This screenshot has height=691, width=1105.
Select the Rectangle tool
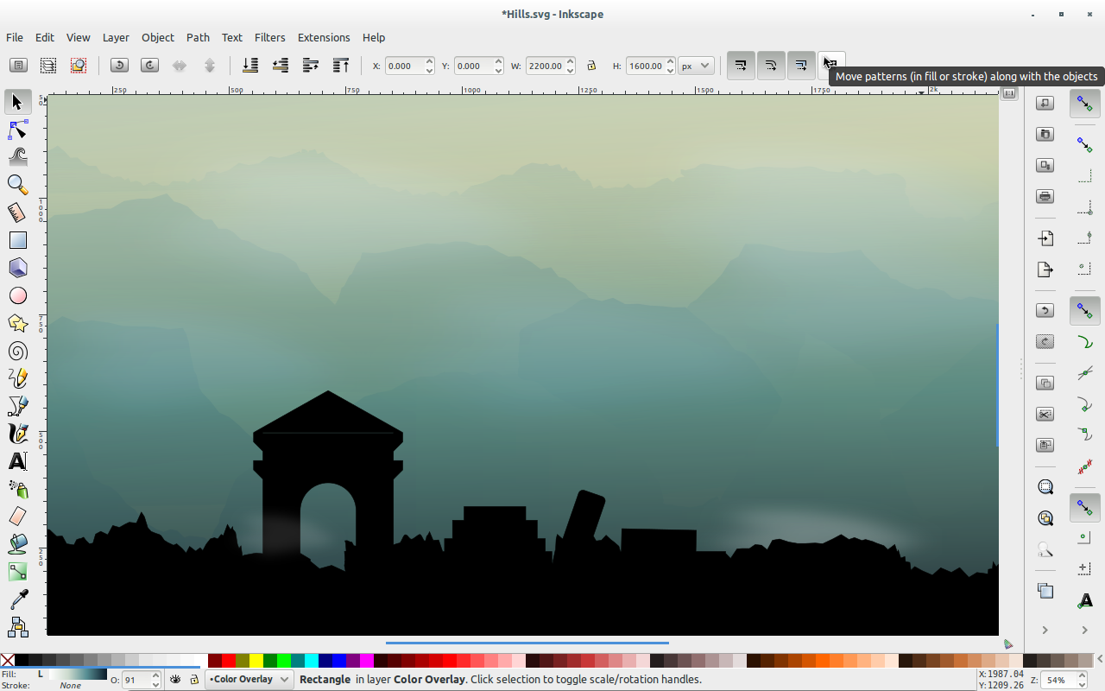17,239
